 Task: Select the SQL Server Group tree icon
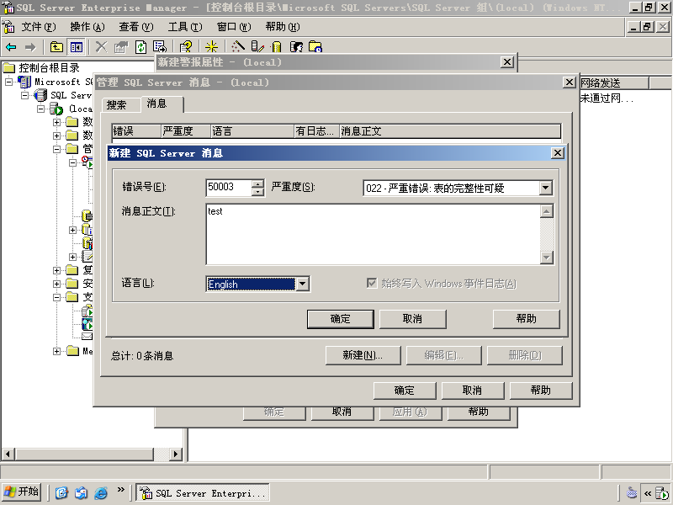pyautogui.click(x=40, y=95)
